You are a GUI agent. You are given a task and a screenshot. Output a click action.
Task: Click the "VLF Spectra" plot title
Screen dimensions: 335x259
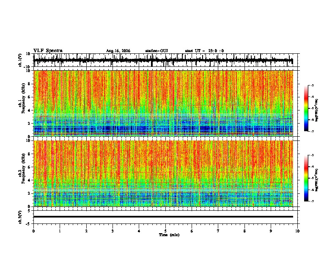(48, 51)
